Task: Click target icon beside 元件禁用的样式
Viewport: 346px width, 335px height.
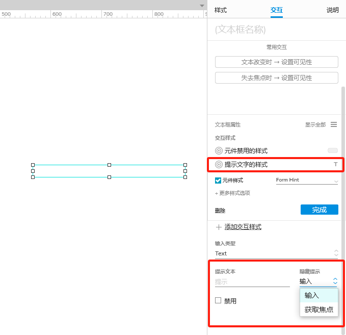Action: pos(219,151)
